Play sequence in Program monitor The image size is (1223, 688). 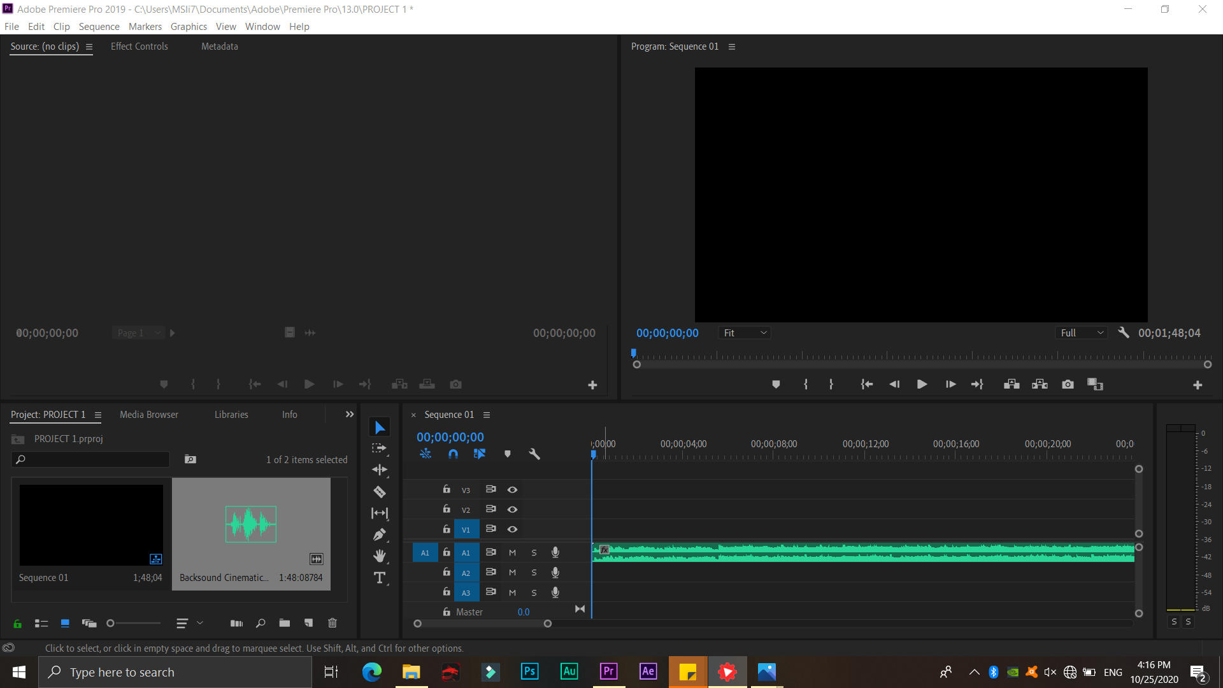point(922,385)
